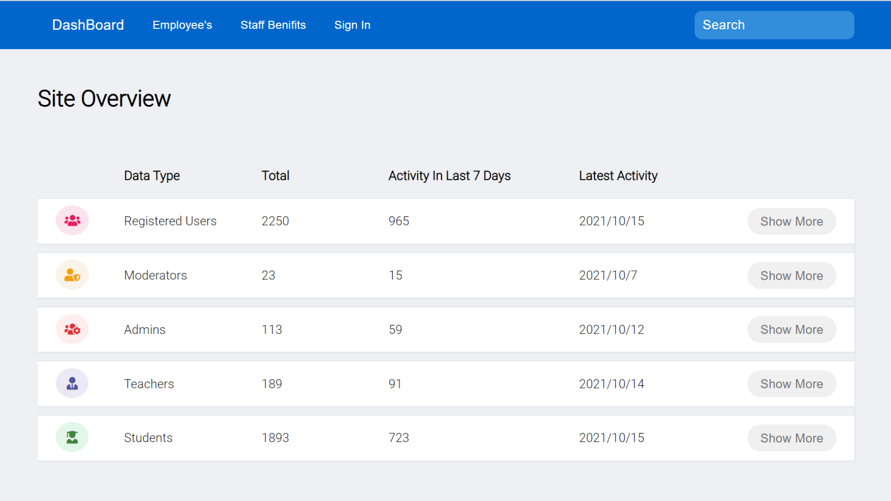Click Activity In Last 7 Days header
The height and width of the screenshot is (501, 891).
click(x=449, y=176)
